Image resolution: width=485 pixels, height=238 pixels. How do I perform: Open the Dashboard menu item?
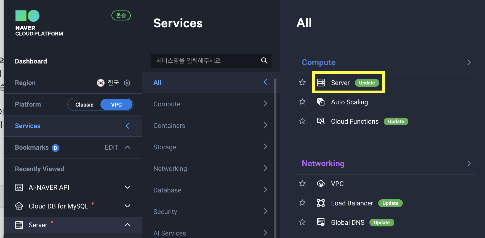coord(31,61)
